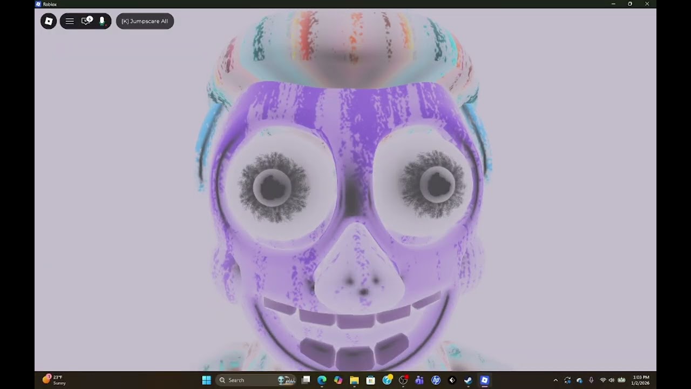Open Wi-Fi network settings in tray

[603, 380]
